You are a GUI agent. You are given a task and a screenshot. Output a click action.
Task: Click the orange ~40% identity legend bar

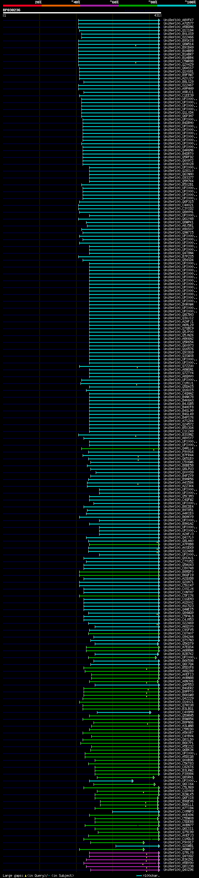pos(61,6)
